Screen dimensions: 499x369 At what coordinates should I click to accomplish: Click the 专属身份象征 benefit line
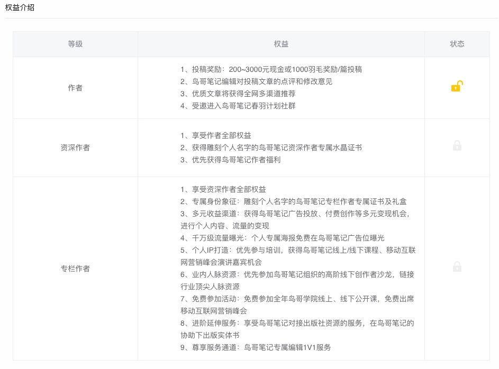[x=293, y=201]
